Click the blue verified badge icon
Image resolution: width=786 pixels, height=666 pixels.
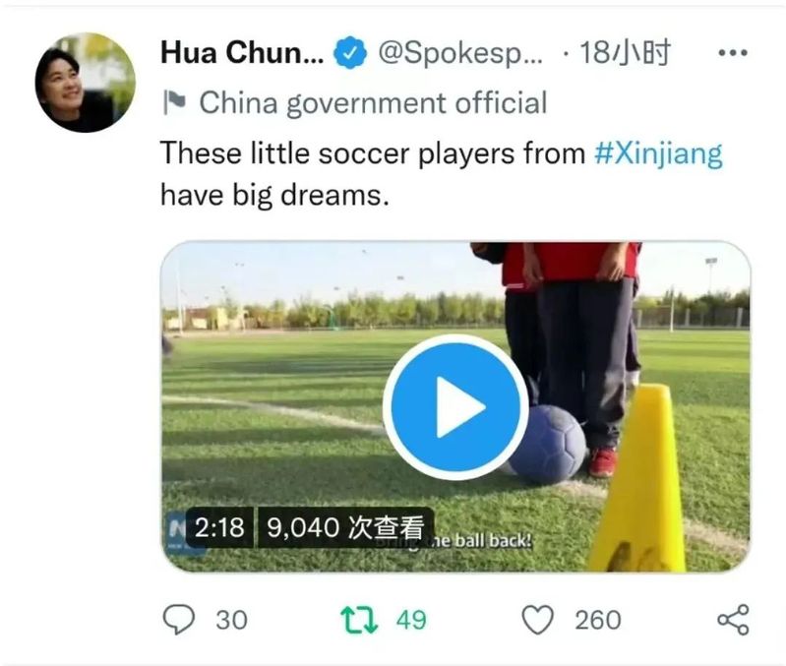[x=350, y=52]
